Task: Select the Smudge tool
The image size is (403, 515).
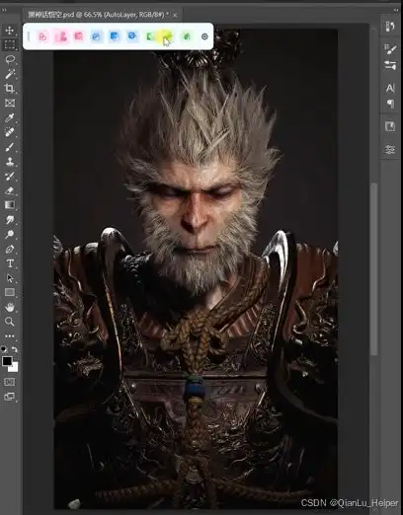Action: (x=10, y=219)
